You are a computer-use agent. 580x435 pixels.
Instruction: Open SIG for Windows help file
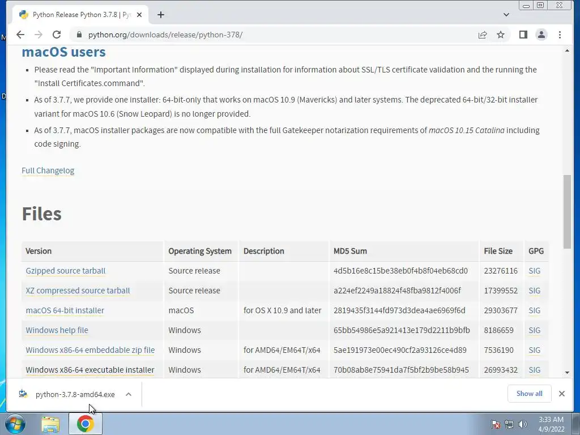[535, 330]
